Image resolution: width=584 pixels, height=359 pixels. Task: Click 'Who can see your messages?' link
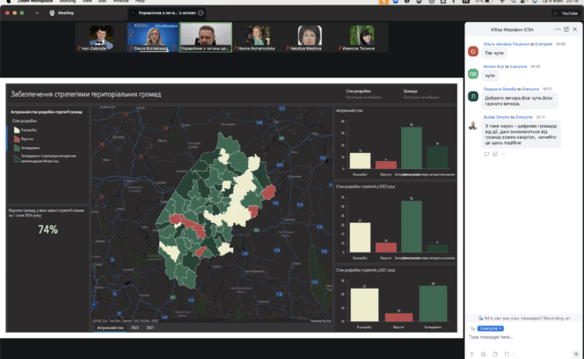click(511, 318)
